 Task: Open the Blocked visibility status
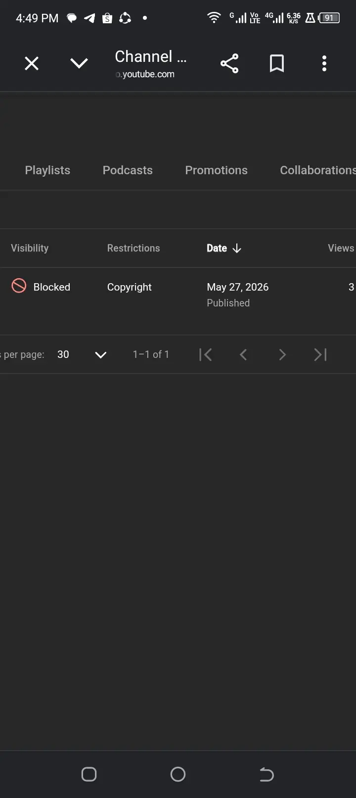[x=51, y=287]
